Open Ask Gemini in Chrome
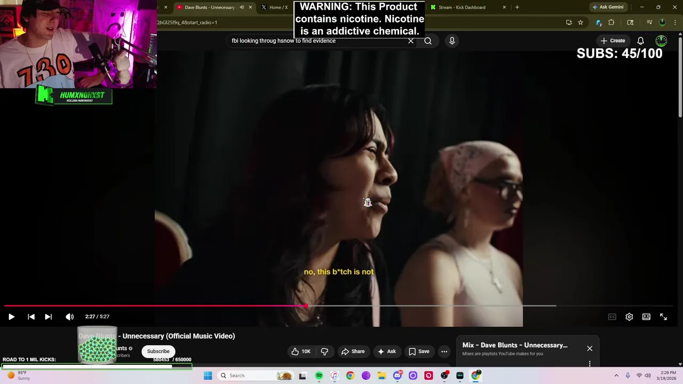This screenshot has width=683, height=384. [608, 7]
